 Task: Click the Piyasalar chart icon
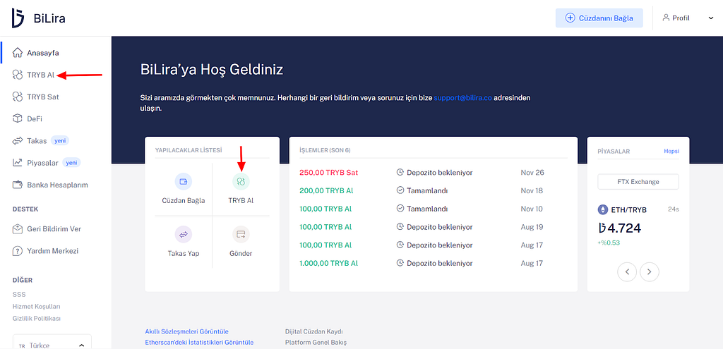[18, 163]
